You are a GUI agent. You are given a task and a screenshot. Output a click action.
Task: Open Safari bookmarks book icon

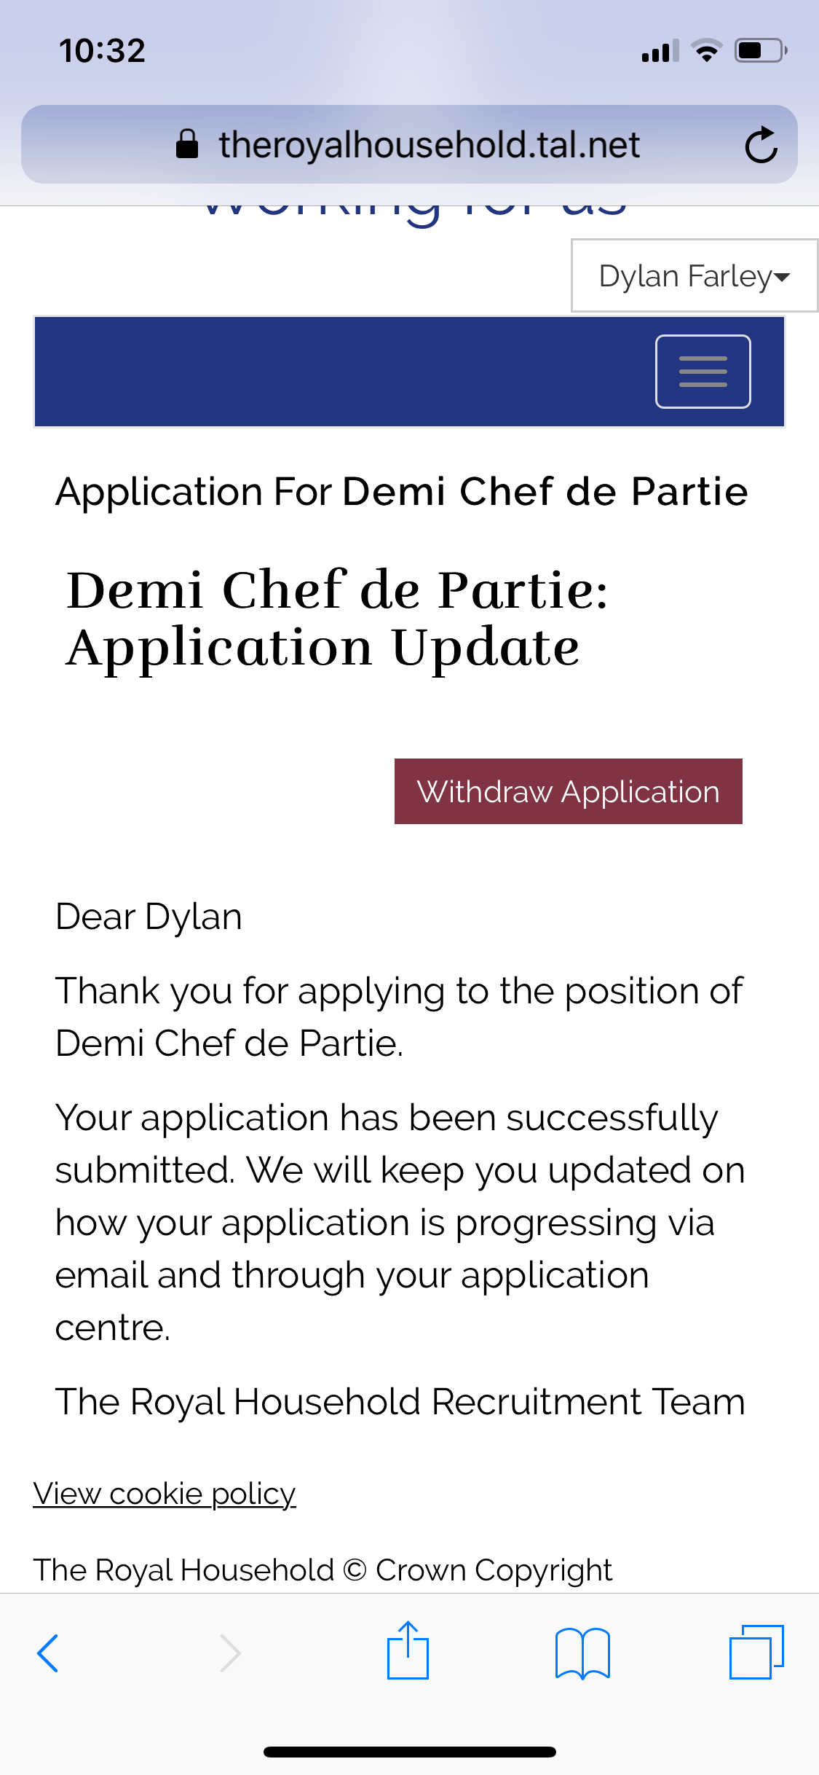pos(582,1653)
